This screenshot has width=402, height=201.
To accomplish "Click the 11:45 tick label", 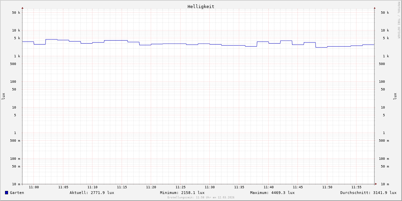I will pyautogui.click(x=298, y=187).
